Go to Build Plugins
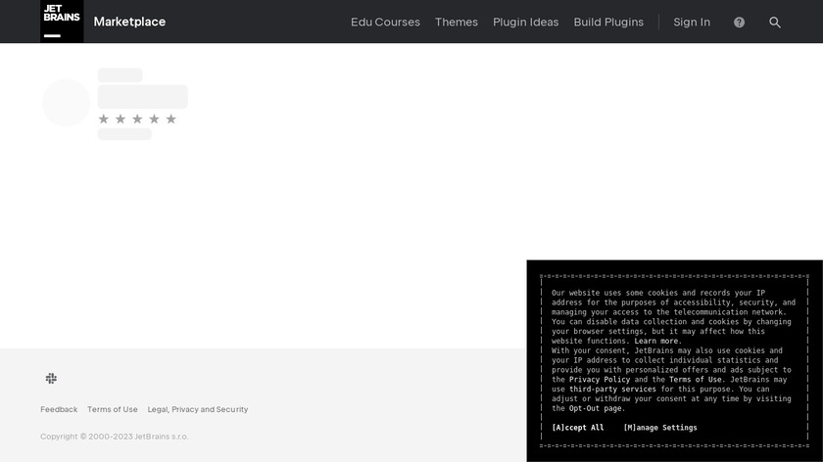The height and width of the screenshot is (462, 823). [608, 22]
